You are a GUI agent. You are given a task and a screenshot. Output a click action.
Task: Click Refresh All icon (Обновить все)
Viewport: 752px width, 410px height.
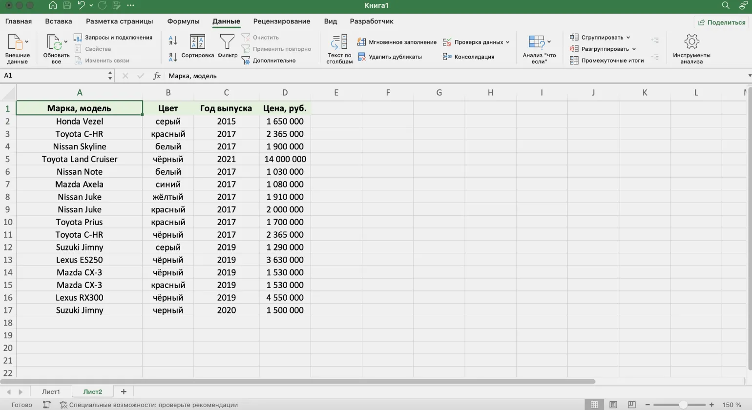[x=54, y=42]
